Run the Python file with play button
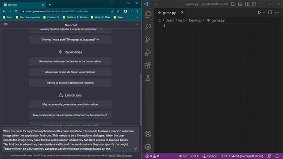This screenshot has width=283, height=159. [x=259, y=13]
